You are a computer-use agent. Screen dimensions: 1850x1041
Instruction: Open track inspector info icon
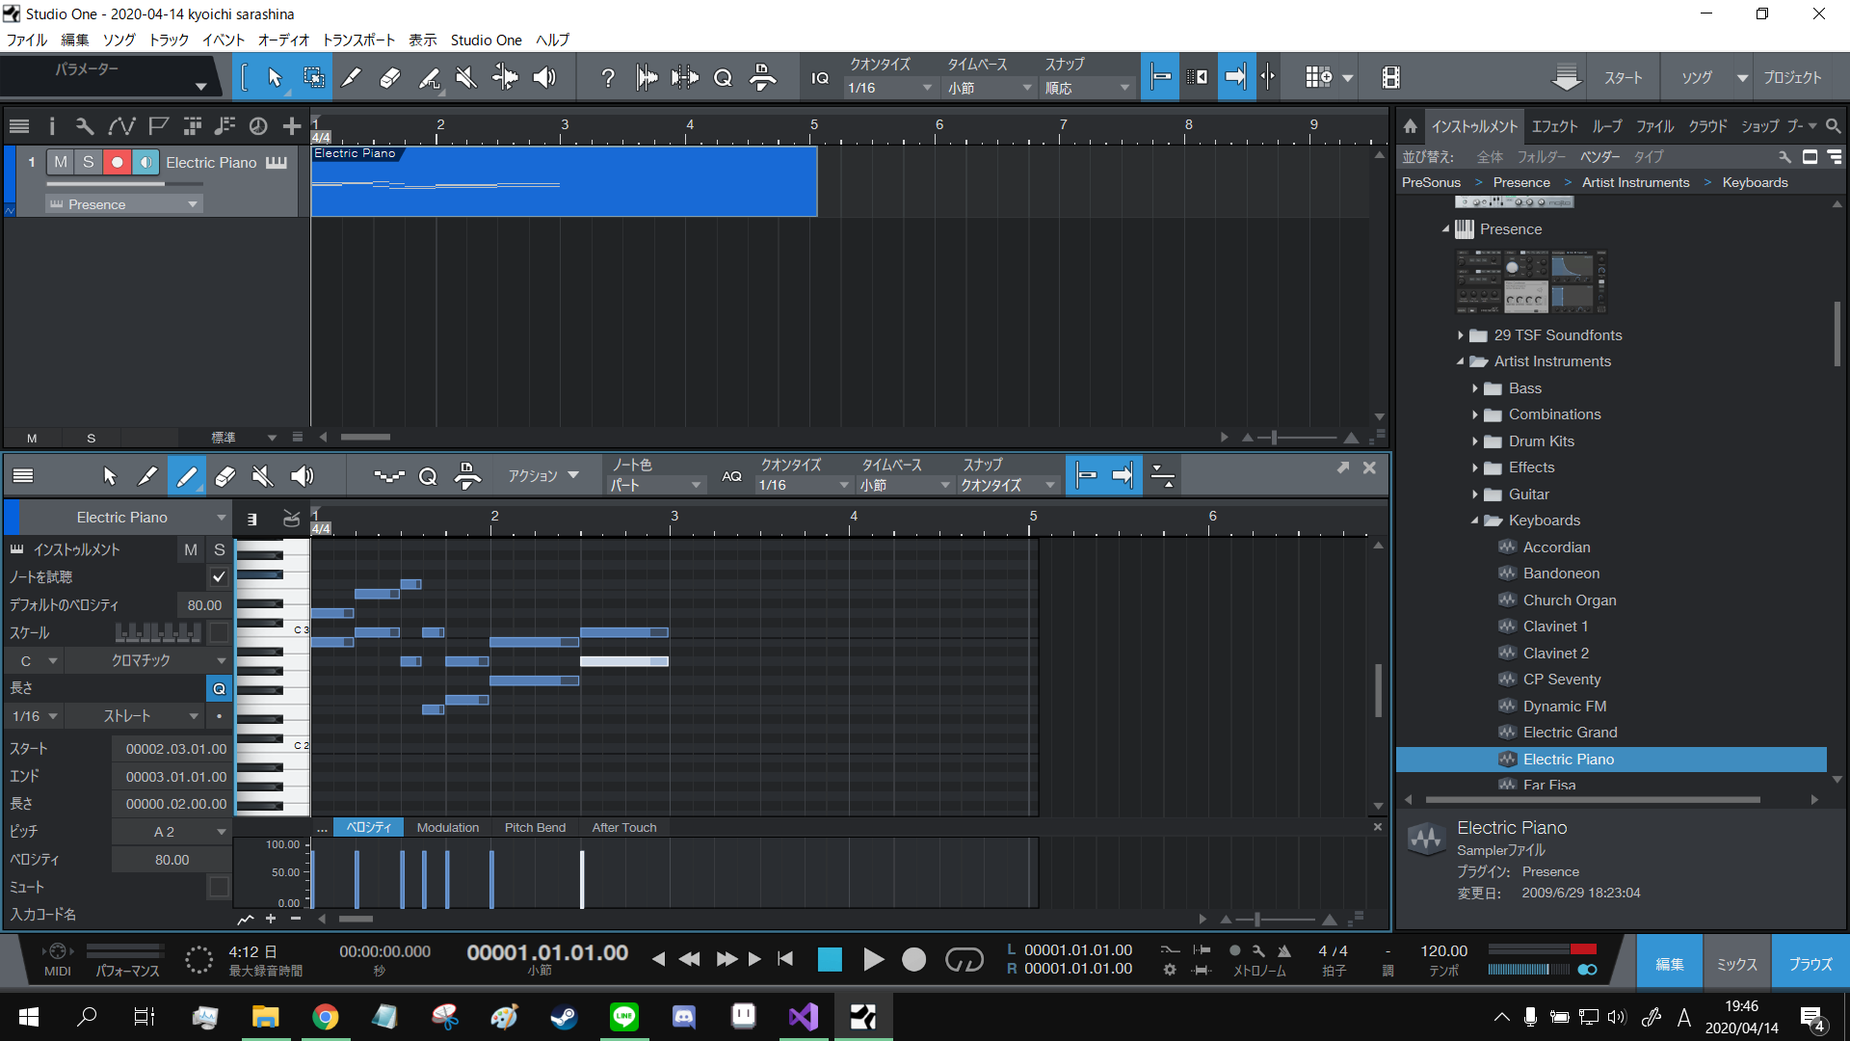tap(52, 125)
